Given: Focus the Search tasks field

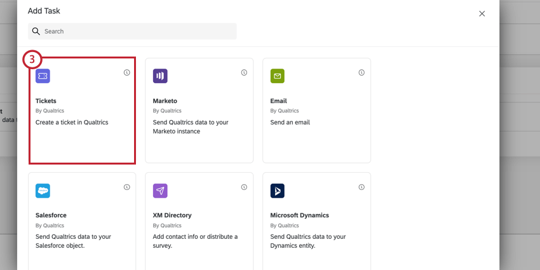Looking at the screenshot, I should coord(132,31).
